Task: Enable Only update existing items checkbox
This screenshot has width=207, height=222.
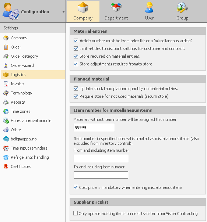Action: 76,213
